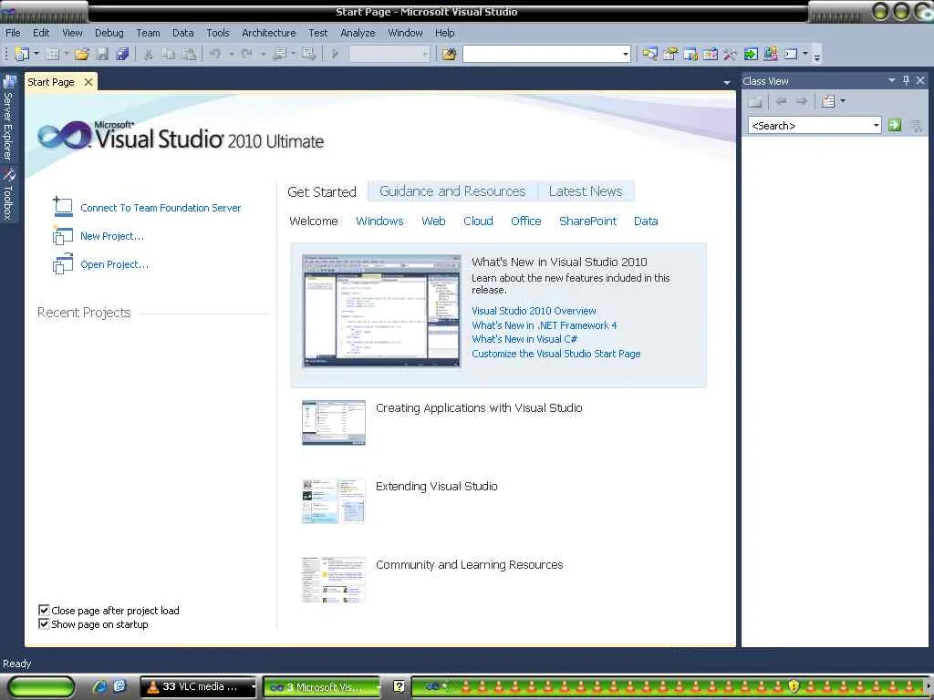Click Class View Settings icon
The height and width of the screenshot is (700, 934).
(x=828, y=102)
